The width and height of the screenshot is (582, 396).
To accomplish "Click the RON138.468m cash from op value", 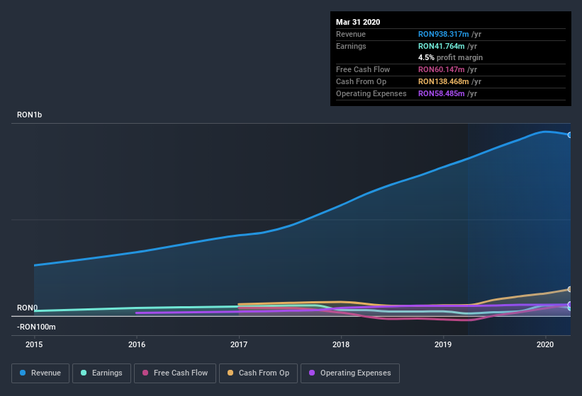I will point(443,81).
